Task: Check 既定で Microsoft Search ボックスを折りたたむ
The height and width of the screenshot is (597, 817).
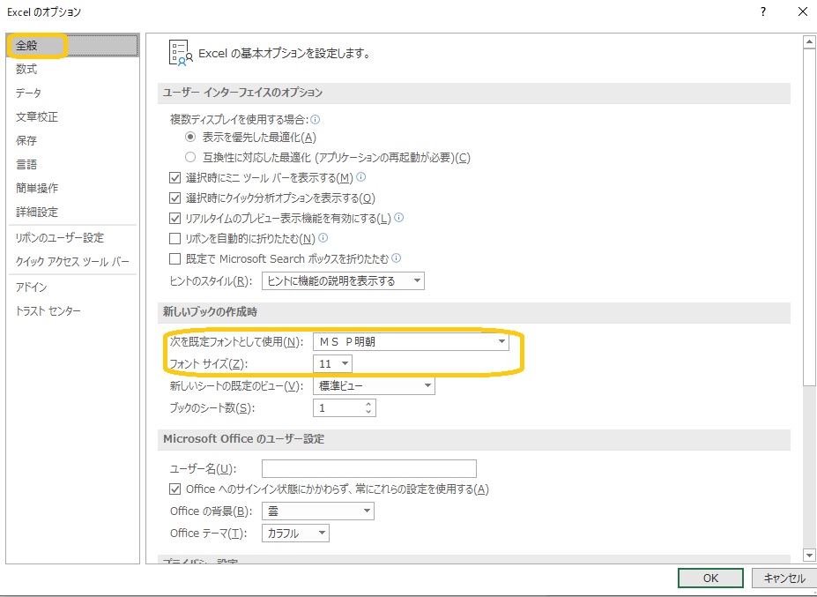Action: 175,259
